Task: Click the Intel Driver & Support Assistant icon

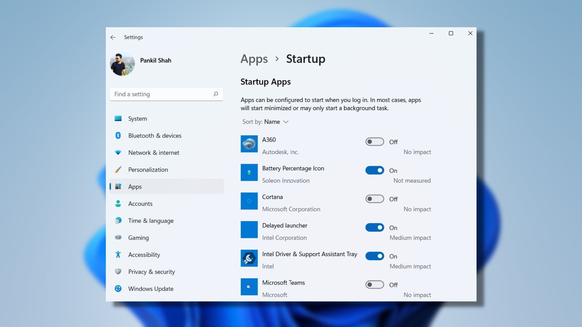Action: 249,258
